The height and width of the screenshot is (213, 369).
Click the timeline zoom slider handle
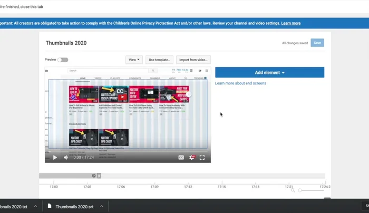[x=300, y=190]
